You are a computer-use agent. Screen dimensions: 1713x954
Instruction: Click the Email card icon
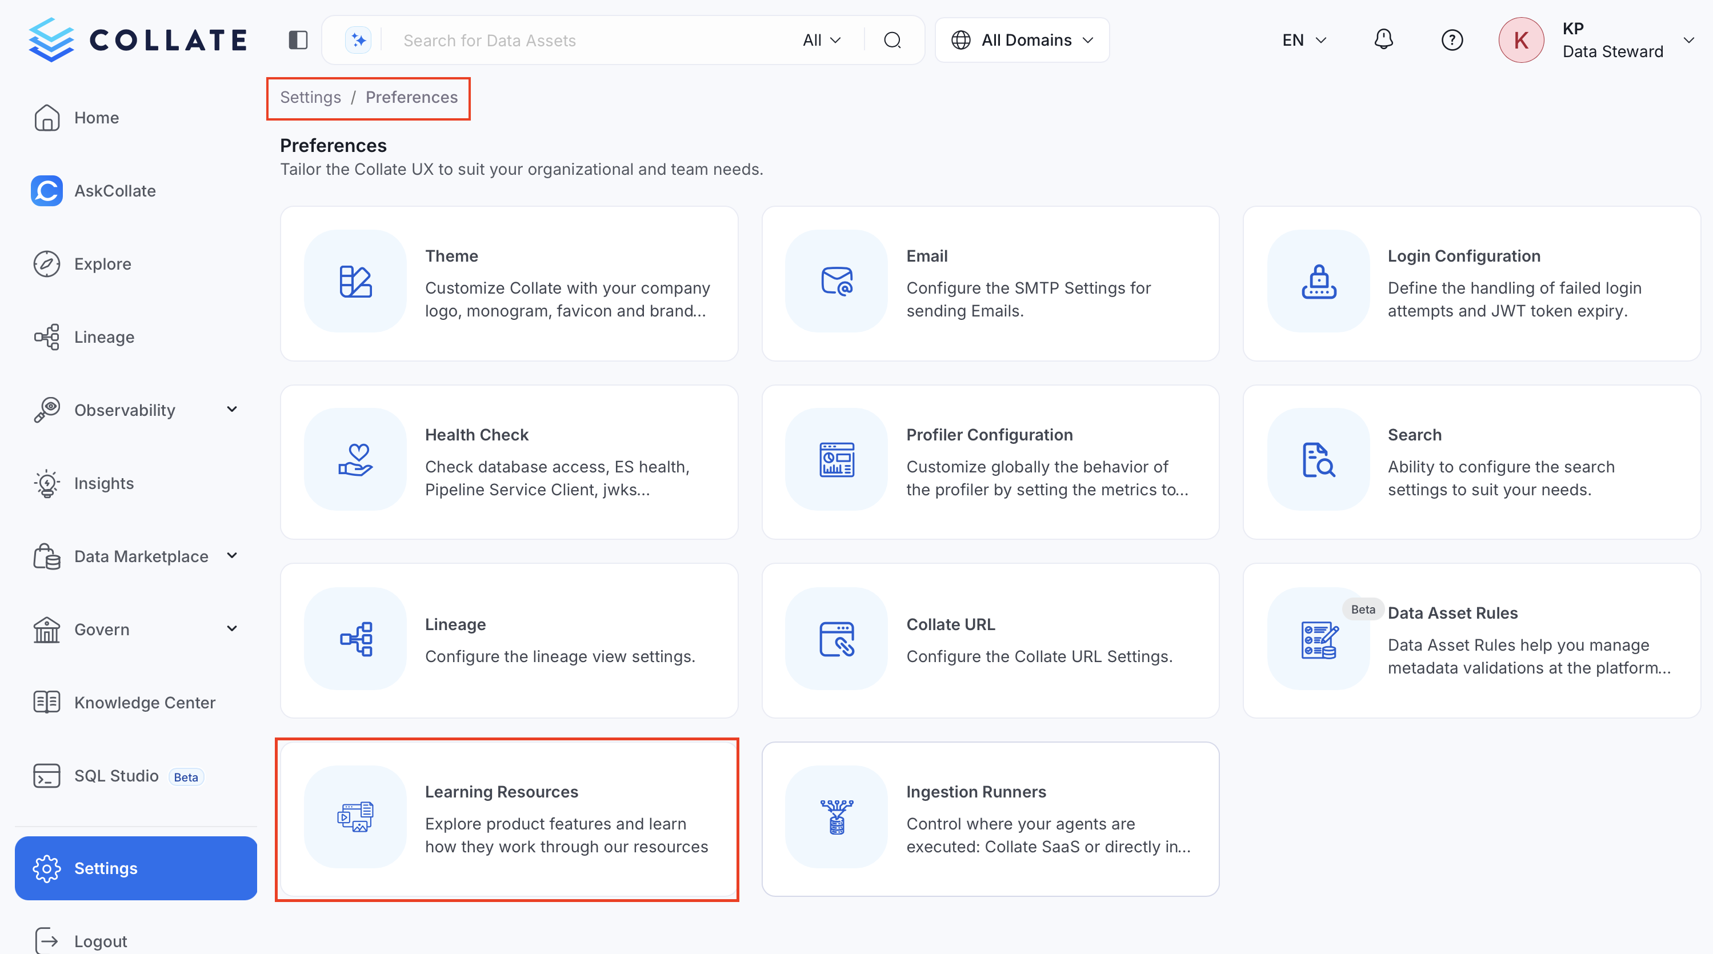[x=837, y=281]
